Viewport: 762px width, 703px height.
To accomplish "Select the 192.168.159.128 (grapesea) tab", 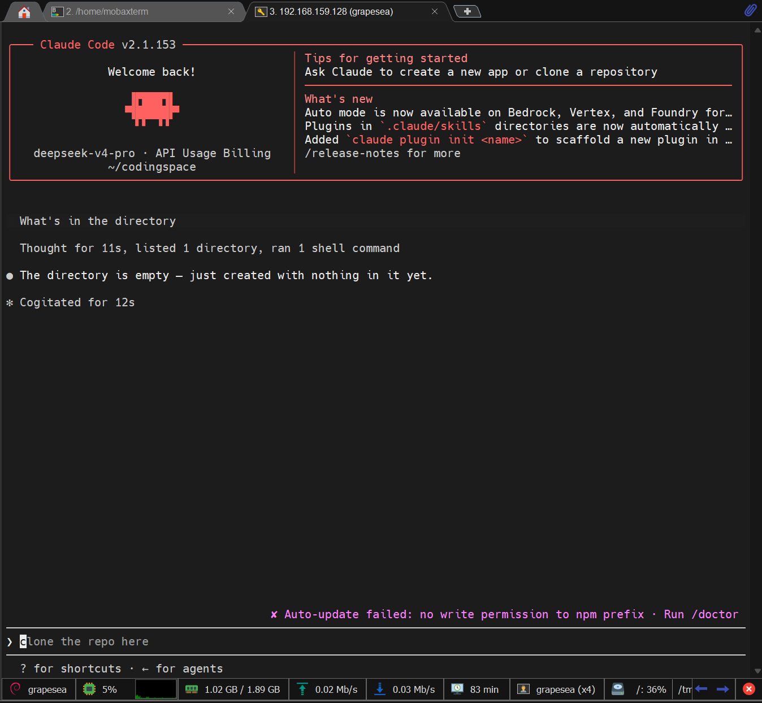I will coord(331,11).
